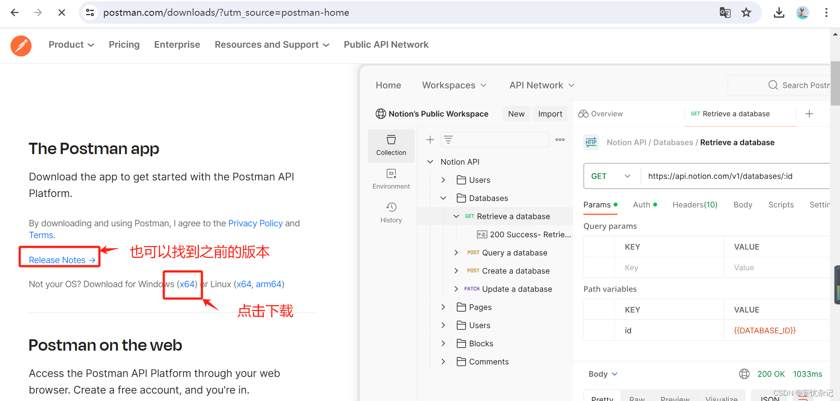Open browser downloads icon
Image resolution: width=840 pixels, height=401 pixels.
pyautogui.click(x=779, y=13)
